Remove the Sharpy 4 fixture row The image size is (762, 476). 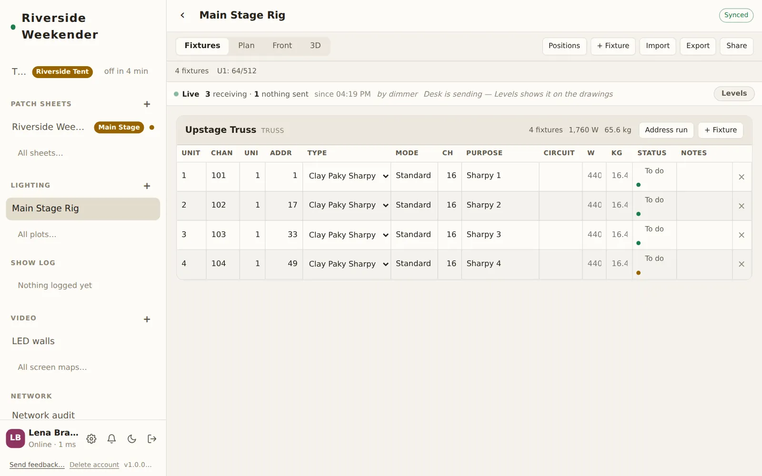pyautogui.click(x=742, y=264)
